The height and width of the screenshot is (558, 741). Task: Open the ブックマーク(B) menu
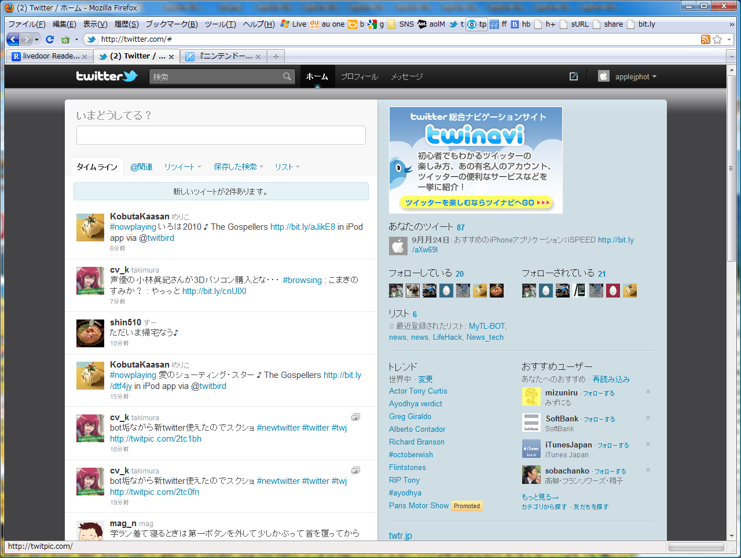pyautogui.click(x=171, y=24)
